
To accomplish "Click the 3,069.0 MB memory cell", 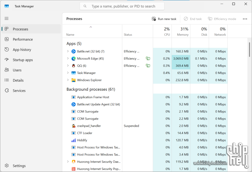I will coord(181,59).
